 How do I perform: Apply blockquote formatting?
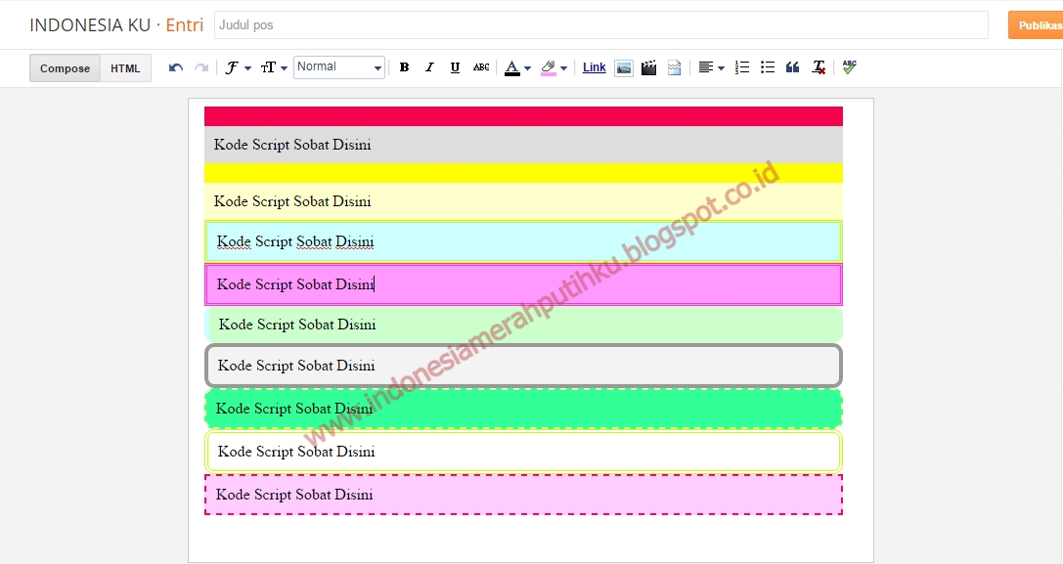click(x=792, y=67)
